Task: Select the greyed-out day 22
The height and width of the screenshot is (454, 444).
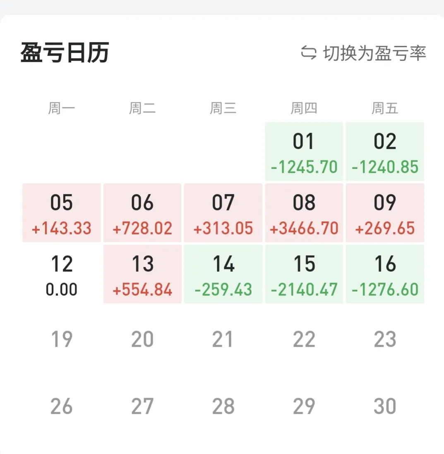Action: [x=304, y=340]
